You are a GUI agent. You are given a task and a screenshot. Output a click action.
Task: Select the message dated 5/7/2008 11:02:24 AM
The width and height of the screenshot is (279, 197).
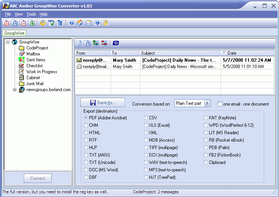click(175, 60)
